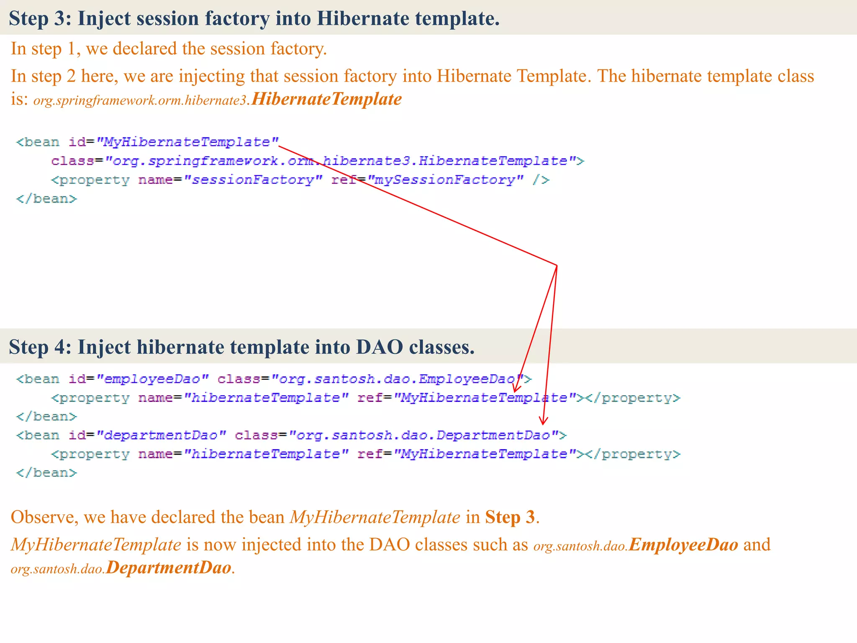Viewport: 857px width, 643px height.
Task: Click the red arrowhead pointing at DepartmentDao
Action: pyautogui.click(x=543, y=421)
